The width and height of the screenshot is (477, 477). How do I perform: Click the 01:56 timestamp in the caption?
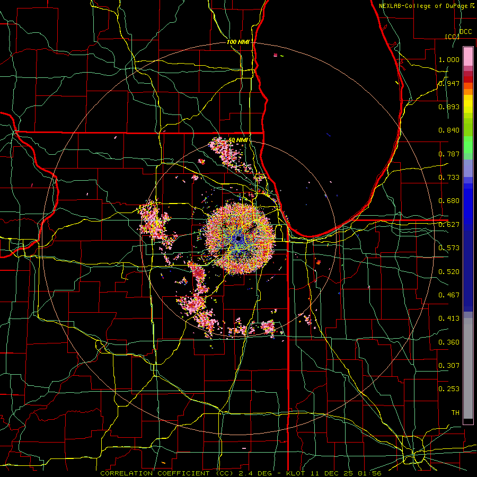click(369, 473)
